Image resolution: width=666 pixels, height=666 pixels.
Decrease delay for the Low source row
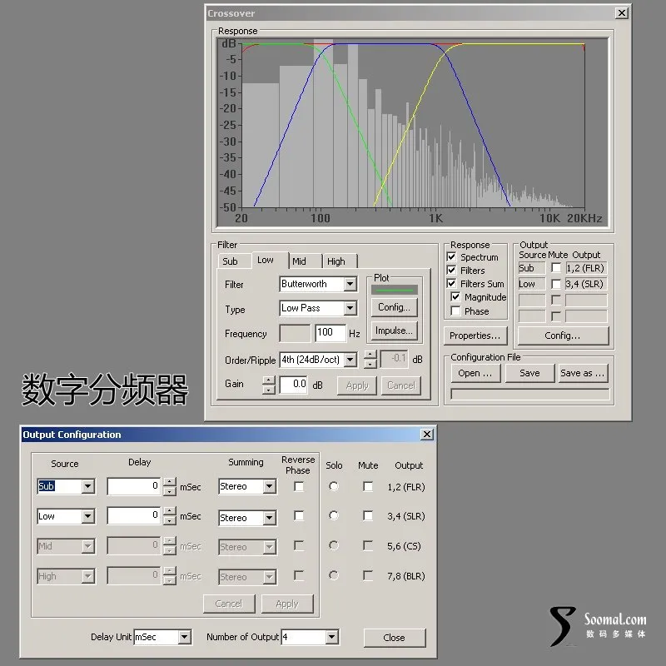pos(170,520)
